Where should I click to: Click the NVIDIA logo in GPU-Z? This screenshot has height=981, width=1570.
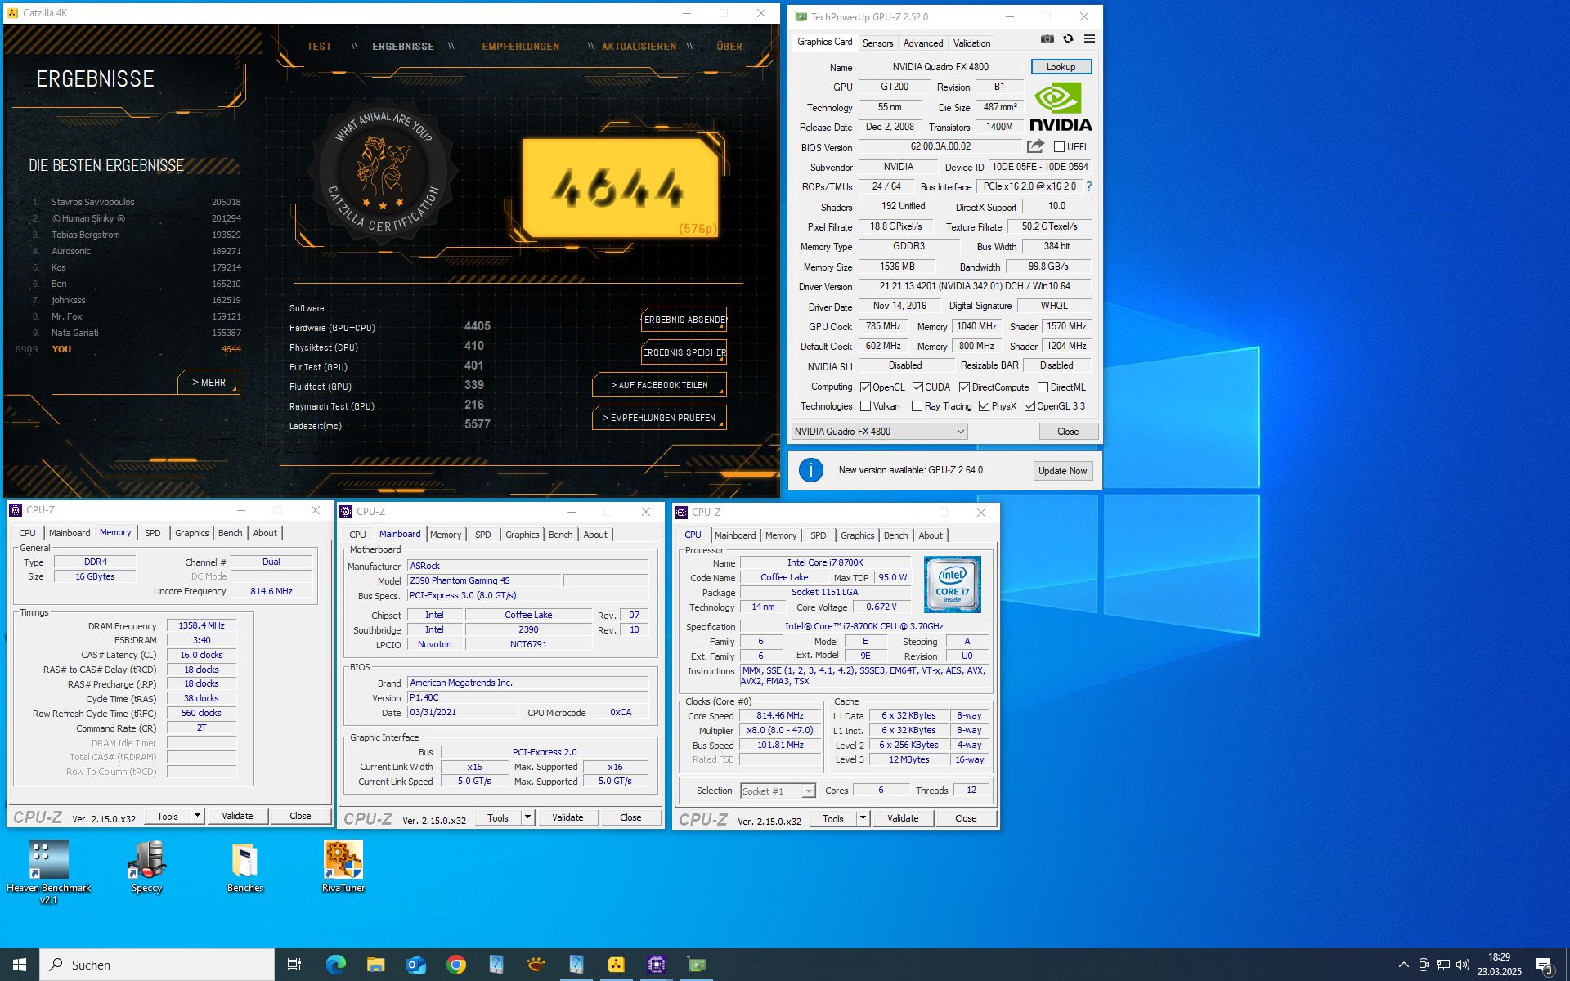click(1061, 107)
